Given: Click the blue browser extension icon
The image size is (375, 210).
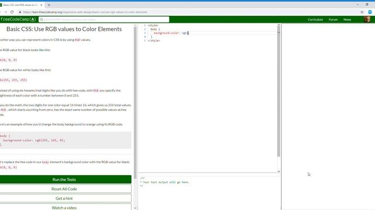Looking at the screenshot, I should (x=370, y=12).
